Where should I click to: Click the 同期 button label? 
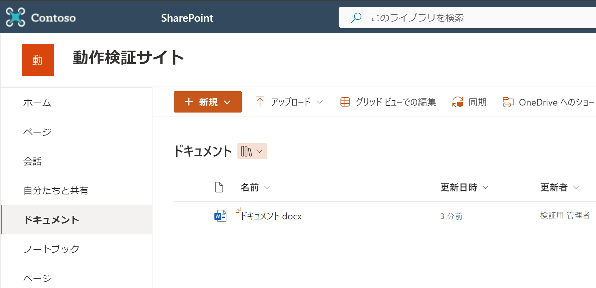pos(477,102)
